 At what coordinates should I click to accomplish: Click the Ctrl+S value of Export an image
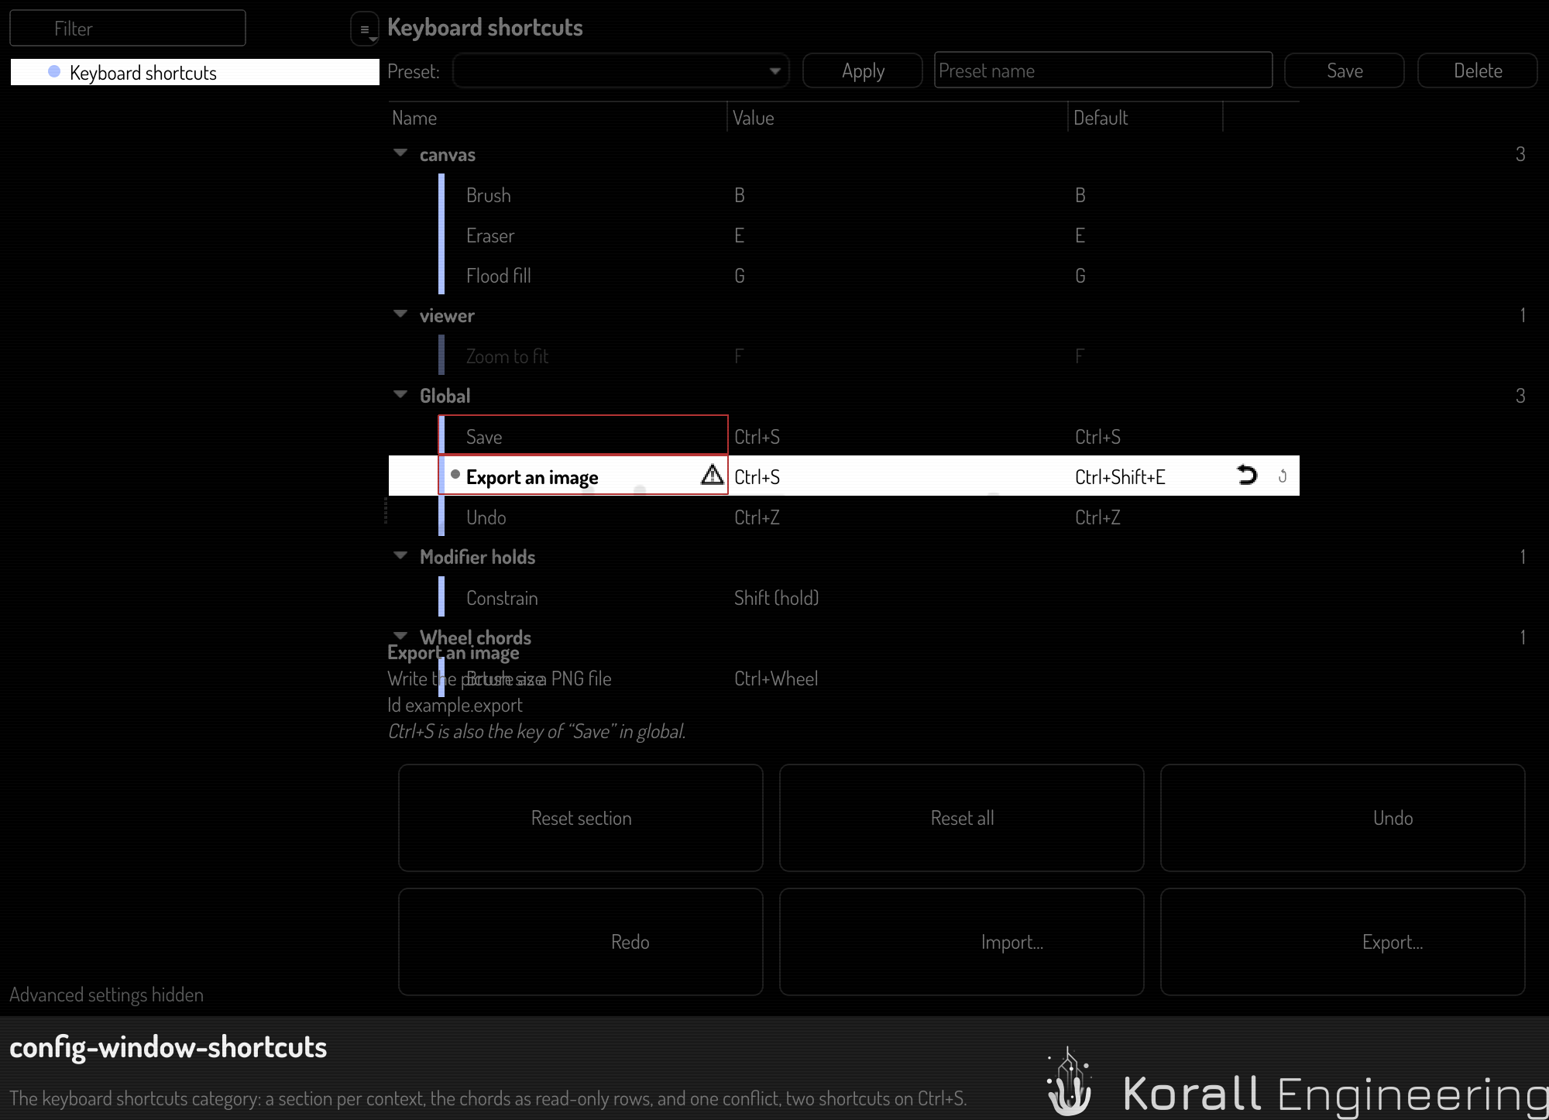757,477
